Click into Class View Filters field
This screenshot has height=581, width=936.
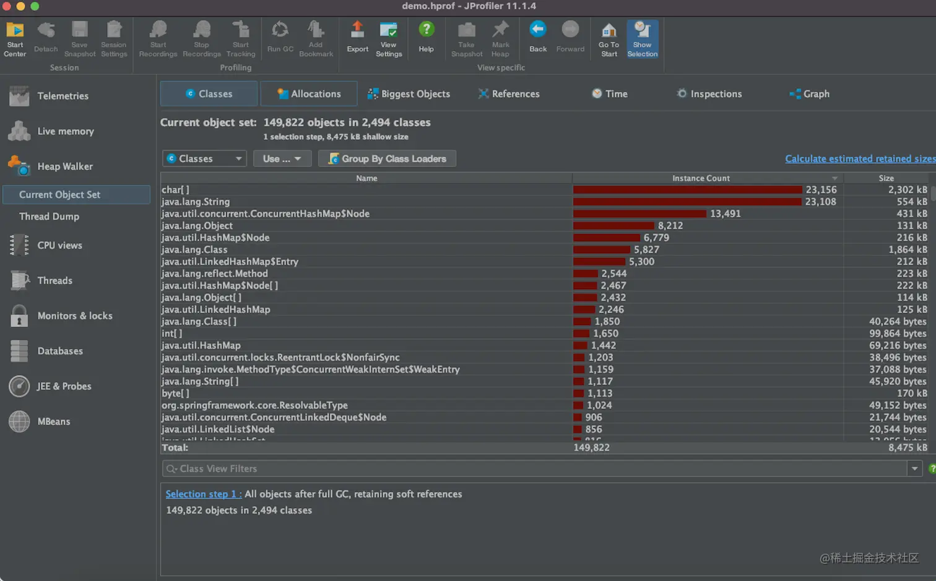535,468
